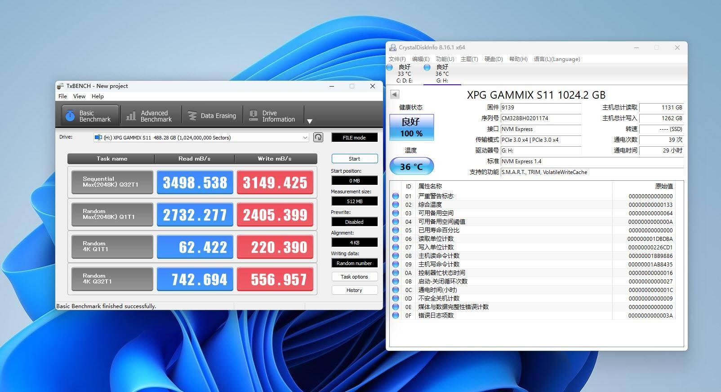The image size is (721, 392).
Task: Open the 功能(U) menu in CrystalDiskInfo
Action: point(445,59)
